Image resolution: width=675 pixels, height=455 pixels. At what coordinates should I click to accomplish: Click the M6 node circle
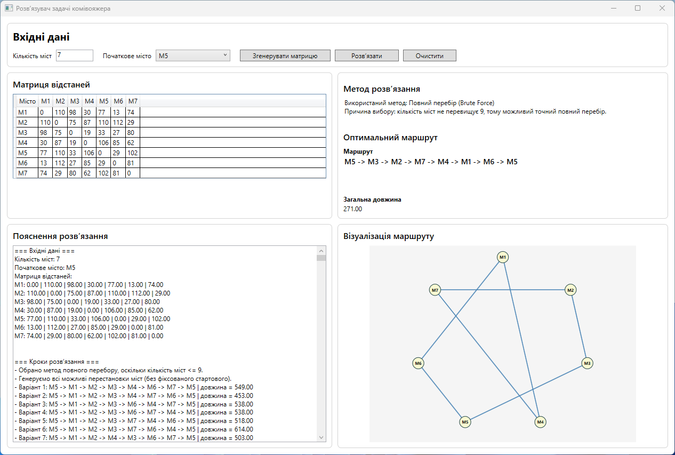coord(419,363)
